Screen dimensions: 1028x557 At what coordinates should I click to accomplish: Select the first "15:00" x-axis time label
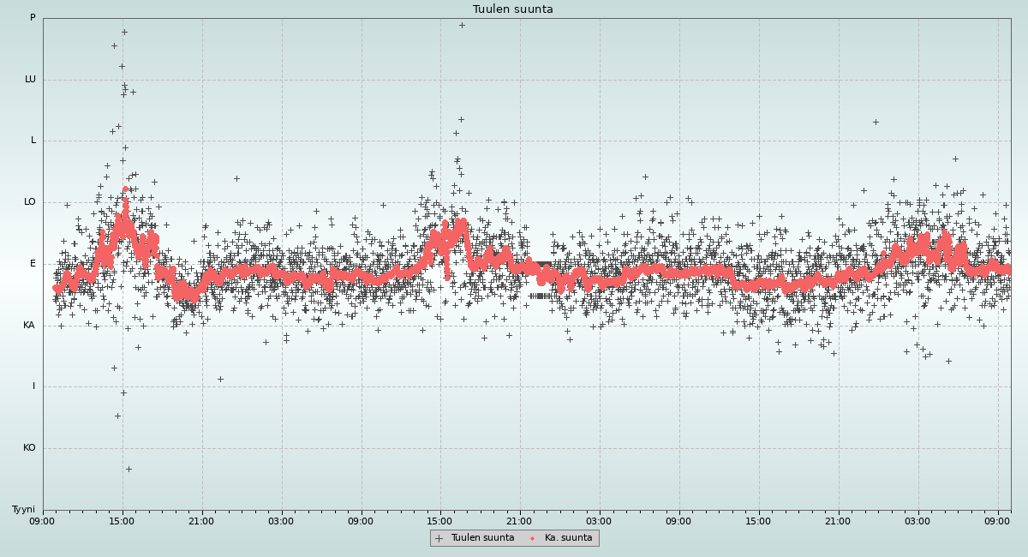tap(123, 521)
